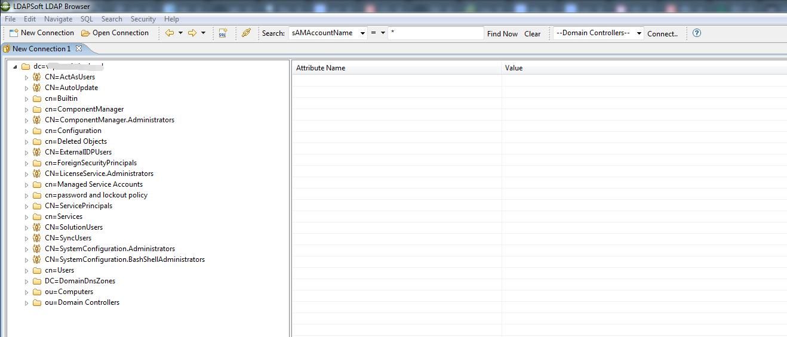This screenshot has width=787, height=337.
Task: Select the CN=ActAsUsers group icon
Action: tap(37, 77)
